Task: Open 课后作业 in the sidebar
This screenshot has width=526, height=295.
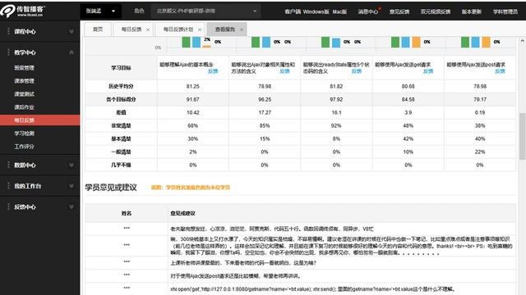Action: pos(24,107)
